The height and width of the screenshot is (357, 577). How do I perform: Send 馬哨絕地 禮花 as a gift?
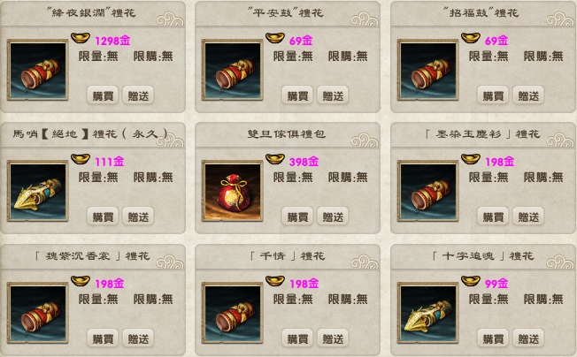click(138, 216)
